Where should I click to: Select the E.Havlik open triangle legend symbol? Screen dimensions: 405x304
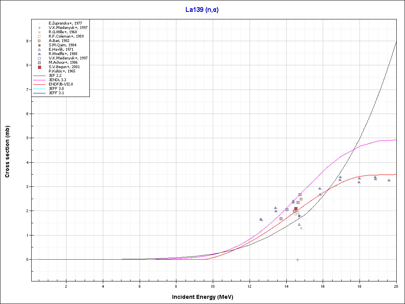point(39,49)
